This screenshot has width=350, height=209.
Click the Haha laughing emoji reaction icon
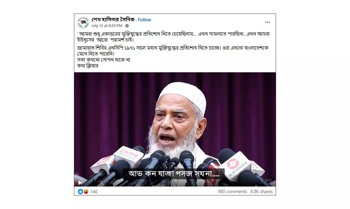(x=86, y=191)
